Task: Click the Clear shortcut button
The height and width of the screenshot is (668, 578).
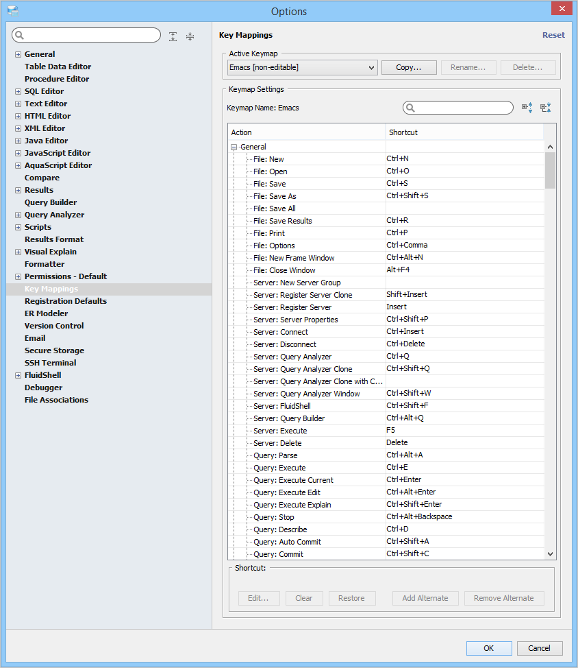Action: (x=304, y=598)
